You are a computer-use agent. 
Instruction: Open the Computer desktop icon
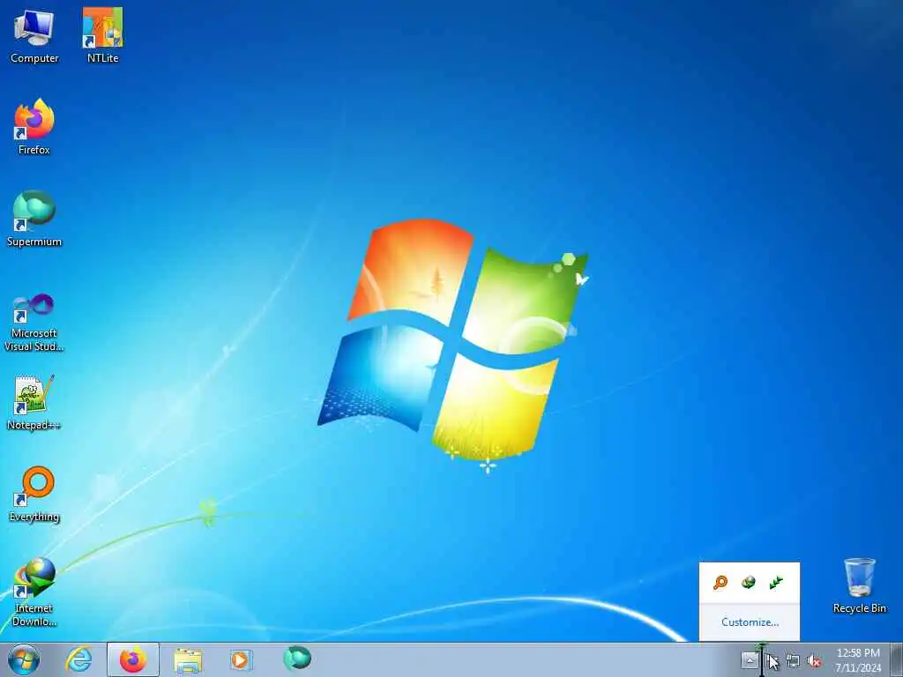point(34,36)
